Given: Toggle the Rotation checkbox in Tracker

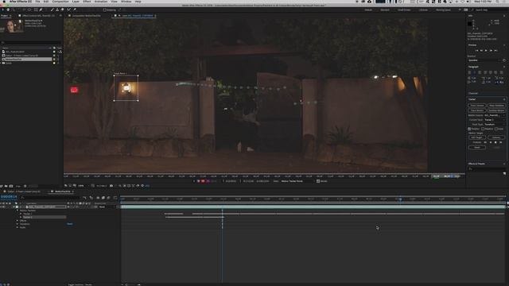Looking at the screenshot, I should tap(483, 129).
